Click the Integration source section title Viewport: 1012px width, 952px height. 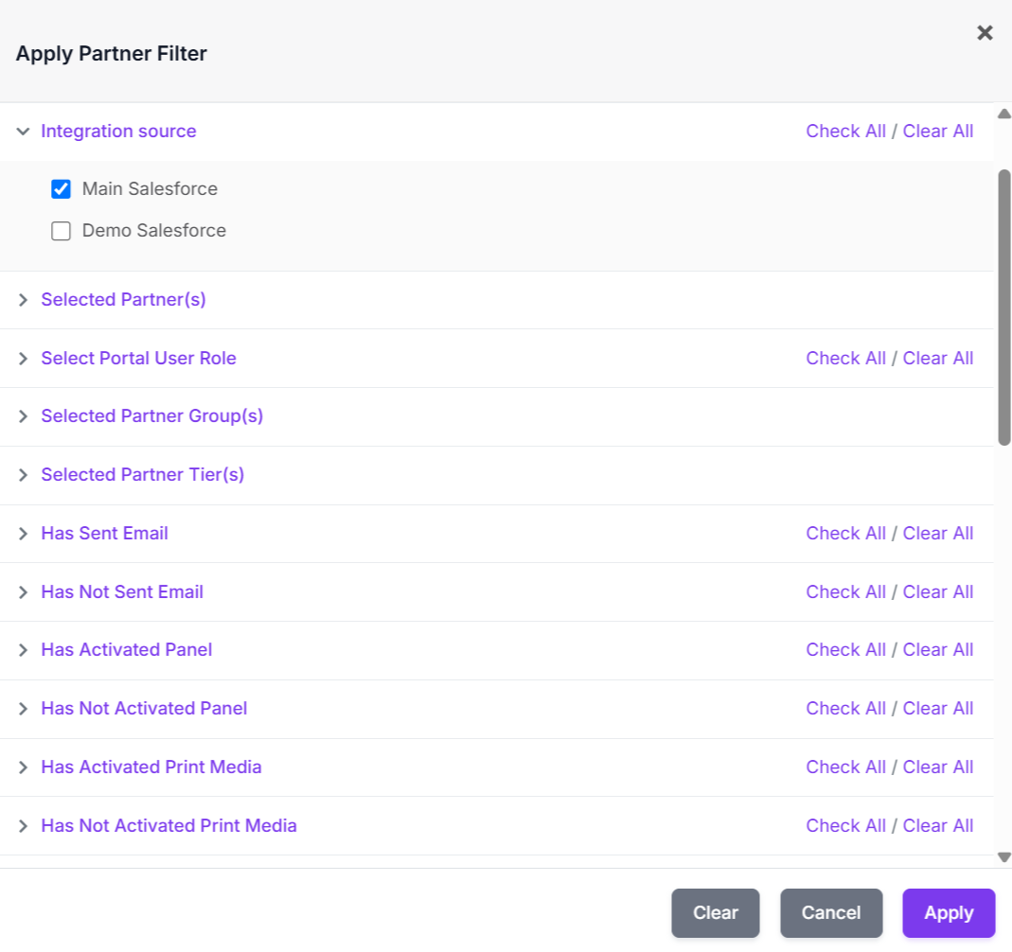118,131
